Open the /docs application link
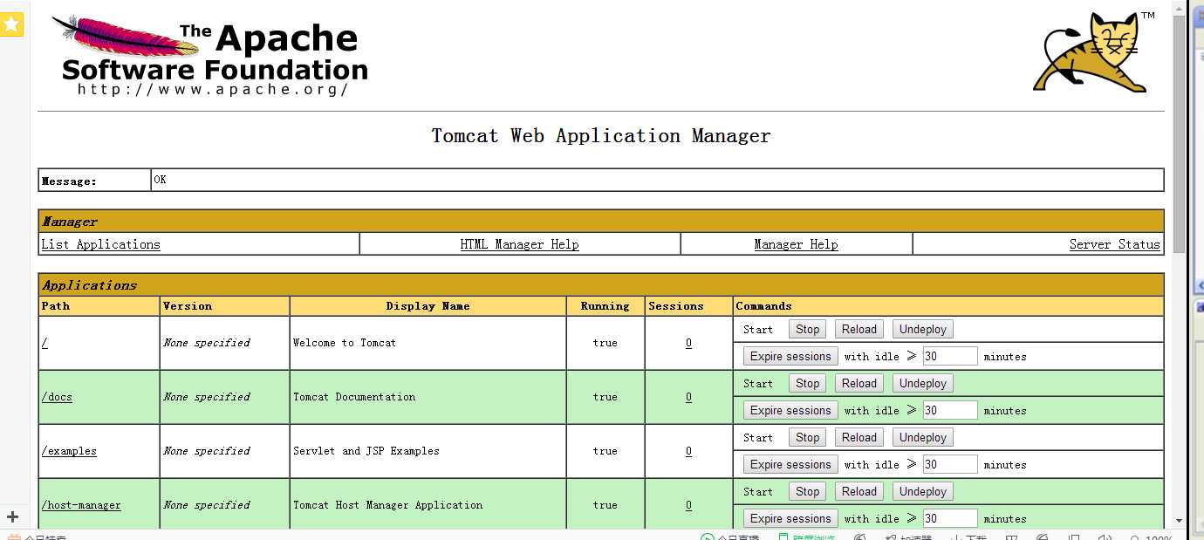Viewport: 1204px width, 540px height. [57, 397]
